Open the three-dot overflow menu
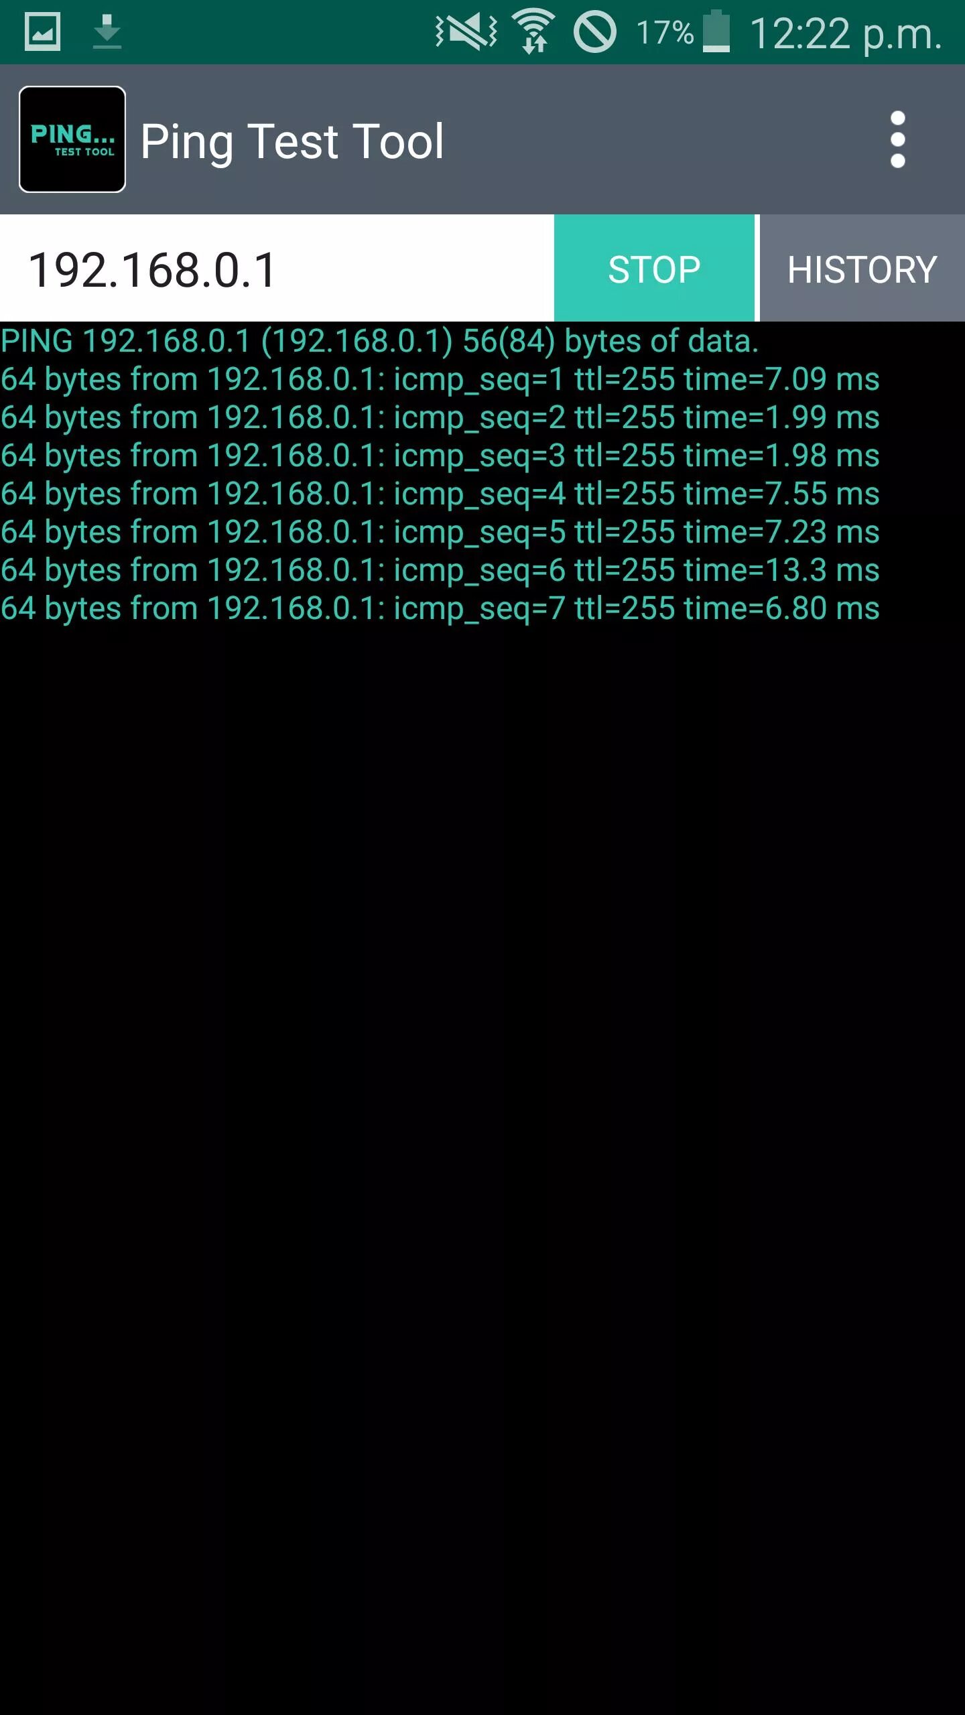 point(897,139)
